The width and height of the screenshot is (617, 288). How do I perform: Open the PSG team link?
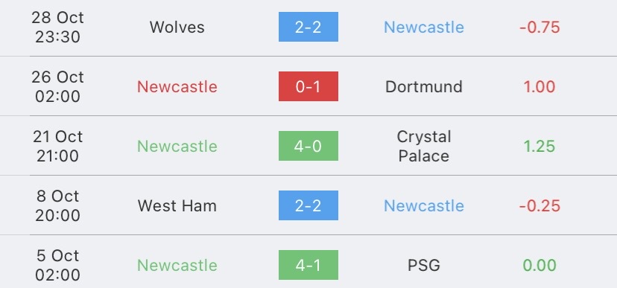[424, 265]
